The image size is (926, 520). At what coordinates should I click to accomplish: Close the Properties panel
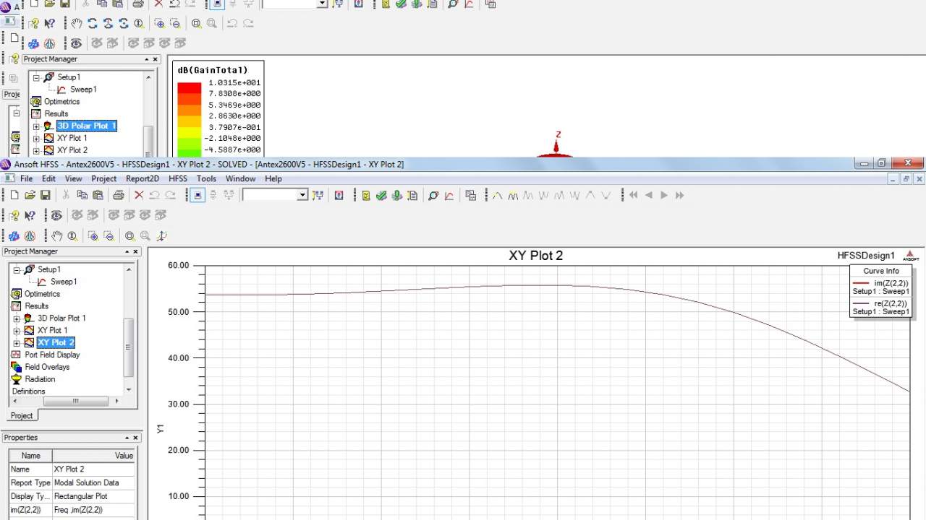tap(135, 438)
